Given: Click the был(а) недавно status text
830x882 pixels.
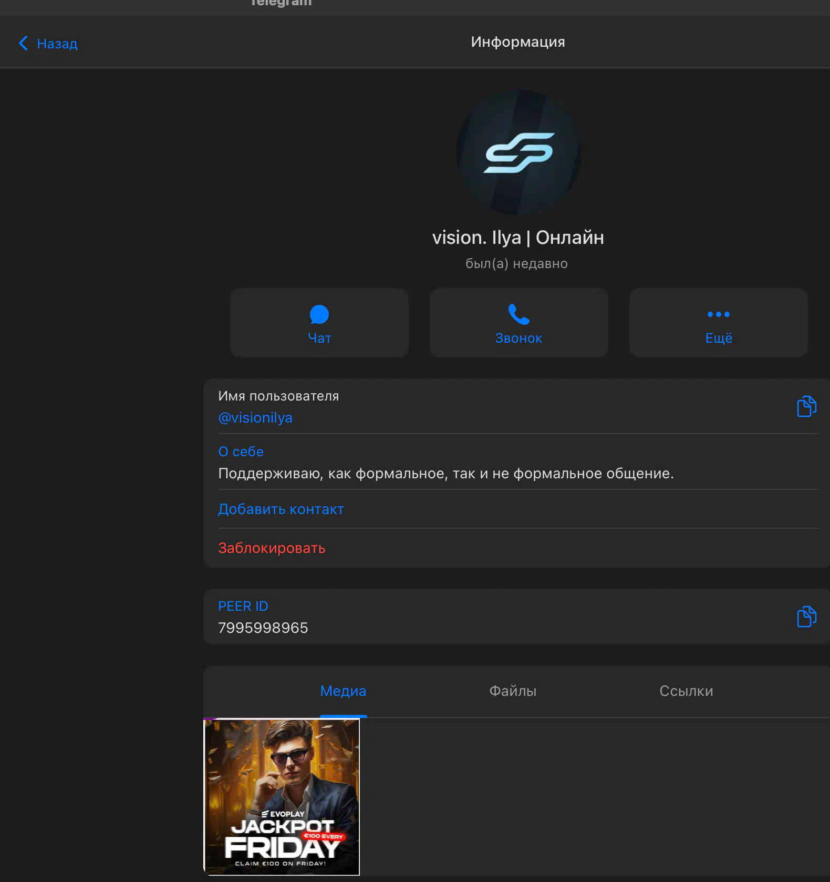Looking at the screenshot, I should tap(516, 263).
